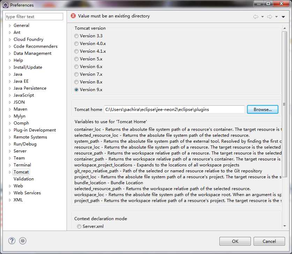Click the Browse... button for Tomcat home

(x=263, y=109)
